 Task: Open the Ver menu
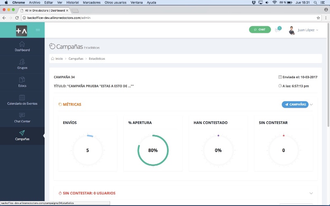pos(60,2)
